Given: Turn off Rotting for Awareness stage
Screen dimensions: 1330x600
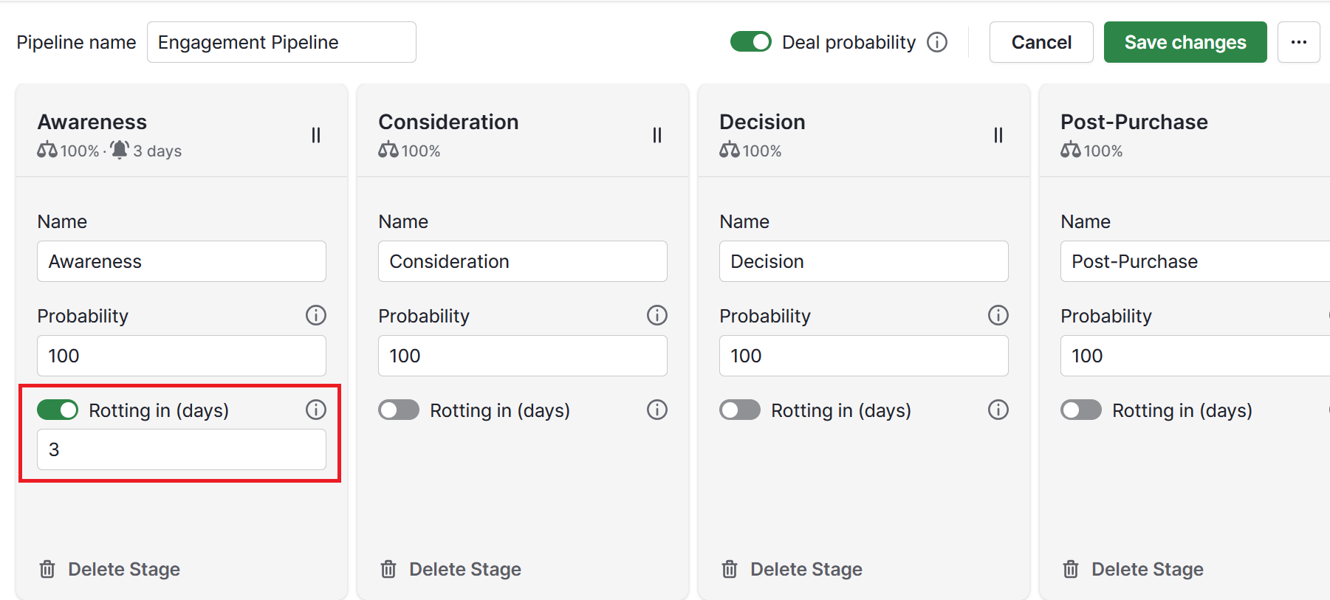Looking at the screenshot, I should click(58, 410).
